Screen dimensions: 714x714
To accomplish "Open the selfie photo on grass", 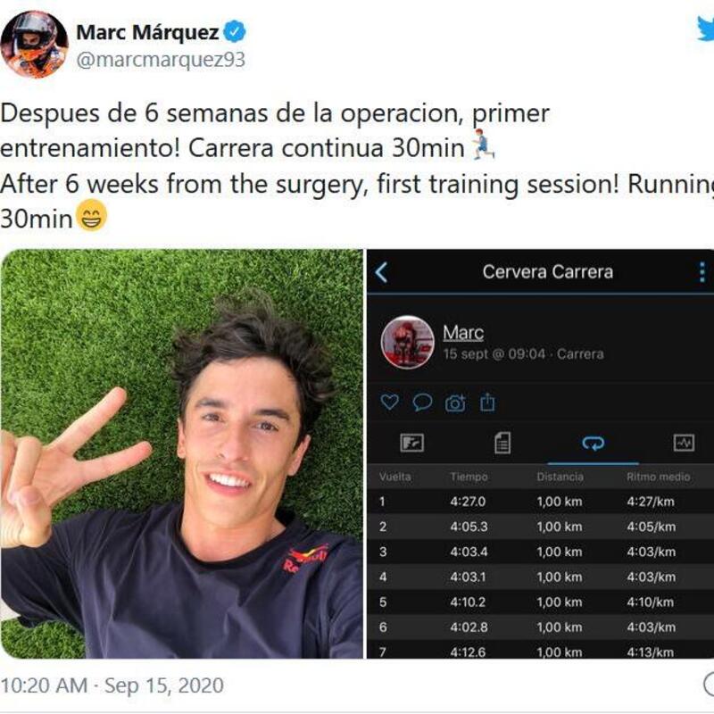I will tap(182, 453).
